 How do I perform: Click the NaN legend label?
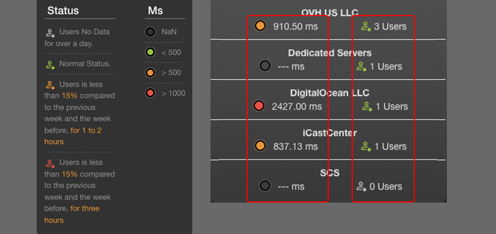pyautogui.click(x=169, y=32)
